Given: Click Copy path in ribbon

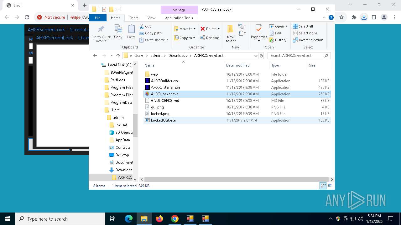Looking at the screenshot, I should click(150, 33).
